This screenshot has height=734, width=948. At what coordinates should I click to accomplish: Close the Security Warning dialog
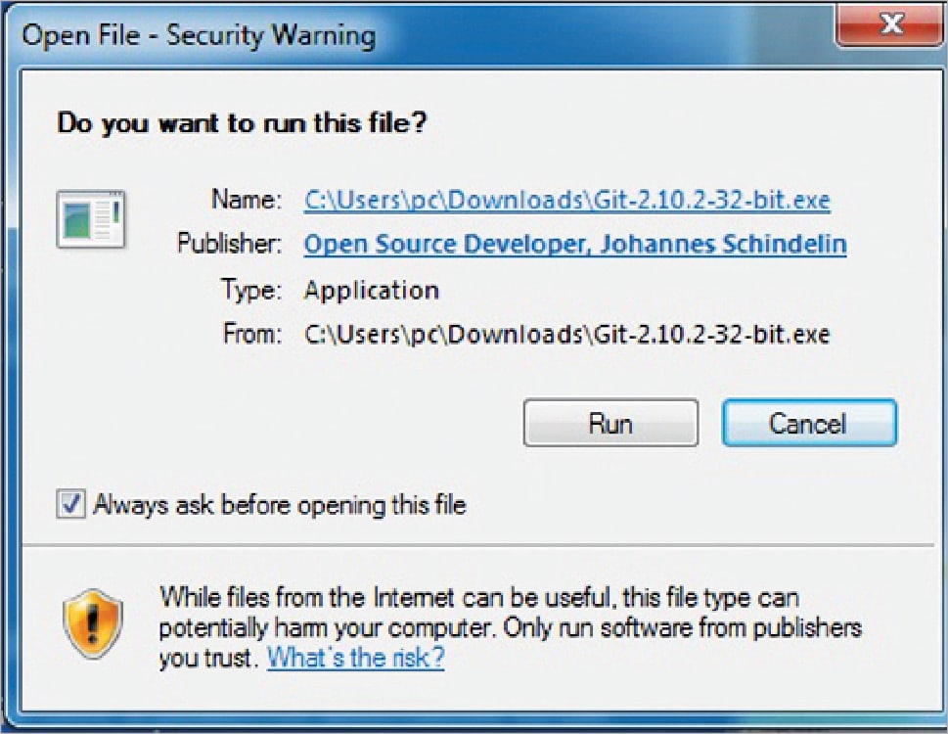tap(890, 25)
